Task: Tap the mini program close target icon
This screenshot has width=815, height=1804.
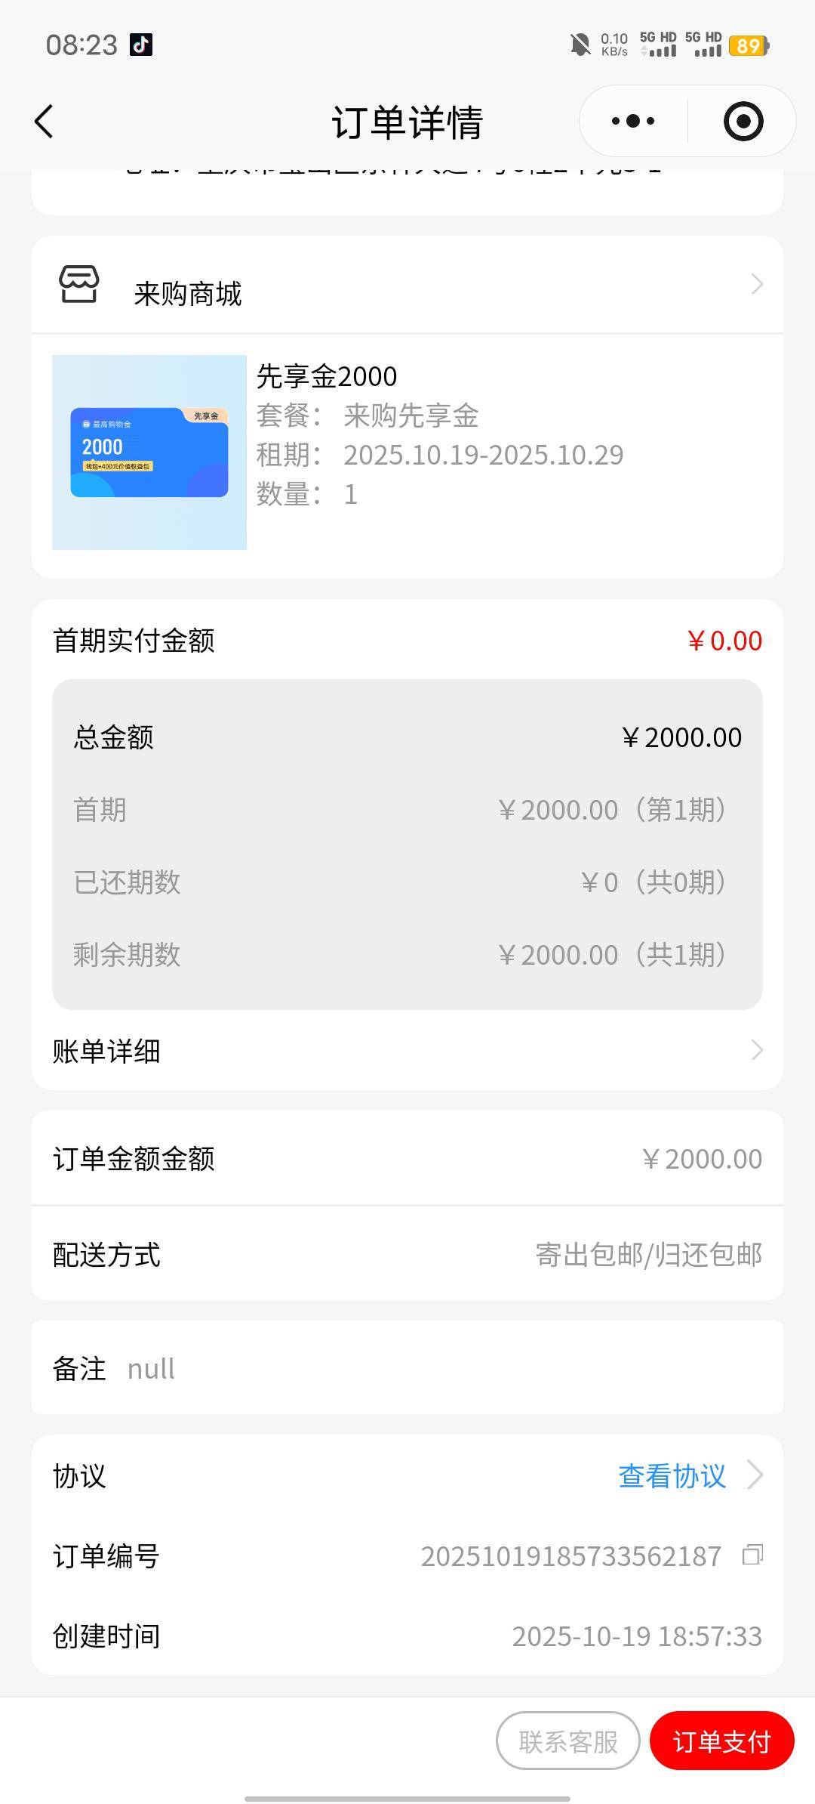Action: (743, 122)
